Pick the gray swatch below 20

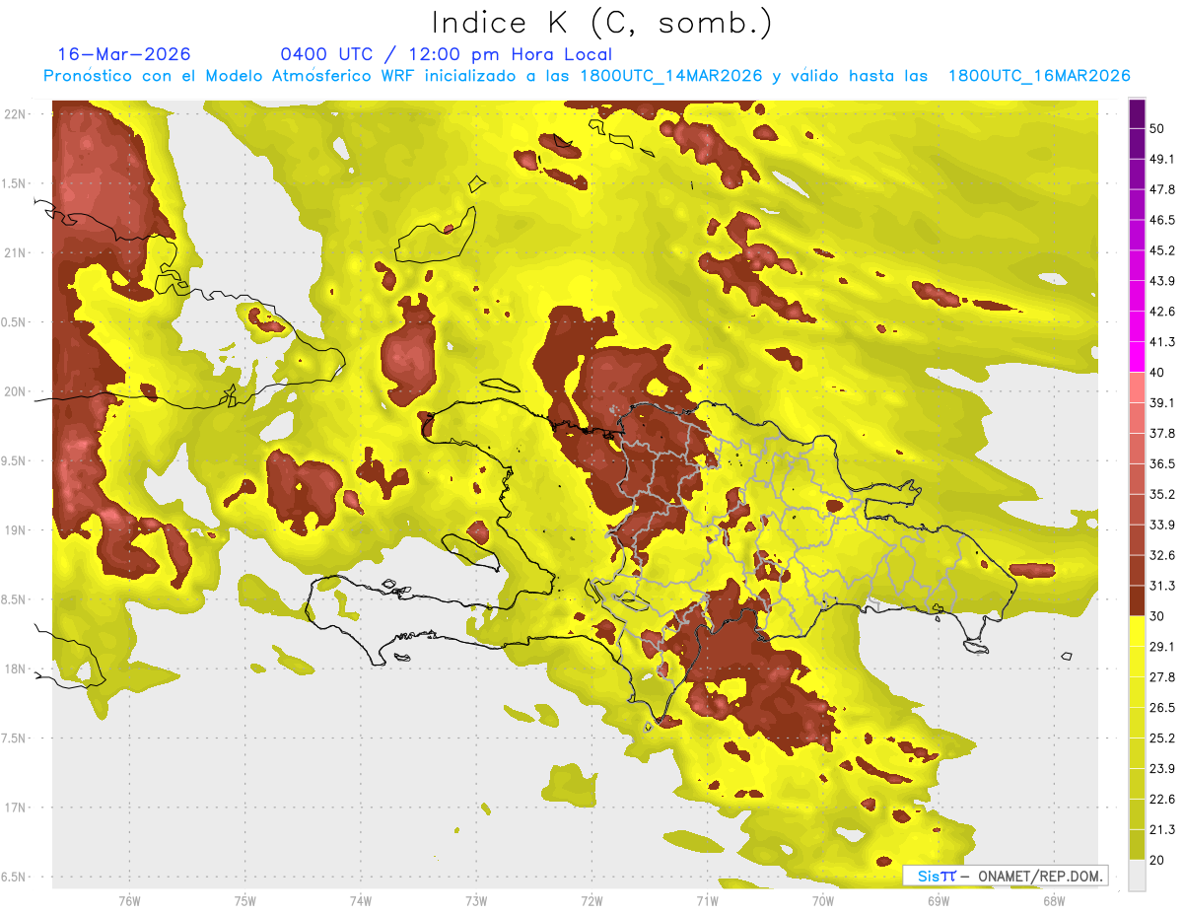point(1137,876)
